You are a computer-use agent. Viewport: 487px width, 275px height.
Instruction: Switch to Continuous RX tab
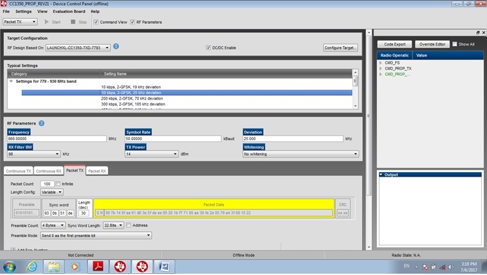click(x=48, y=171)
